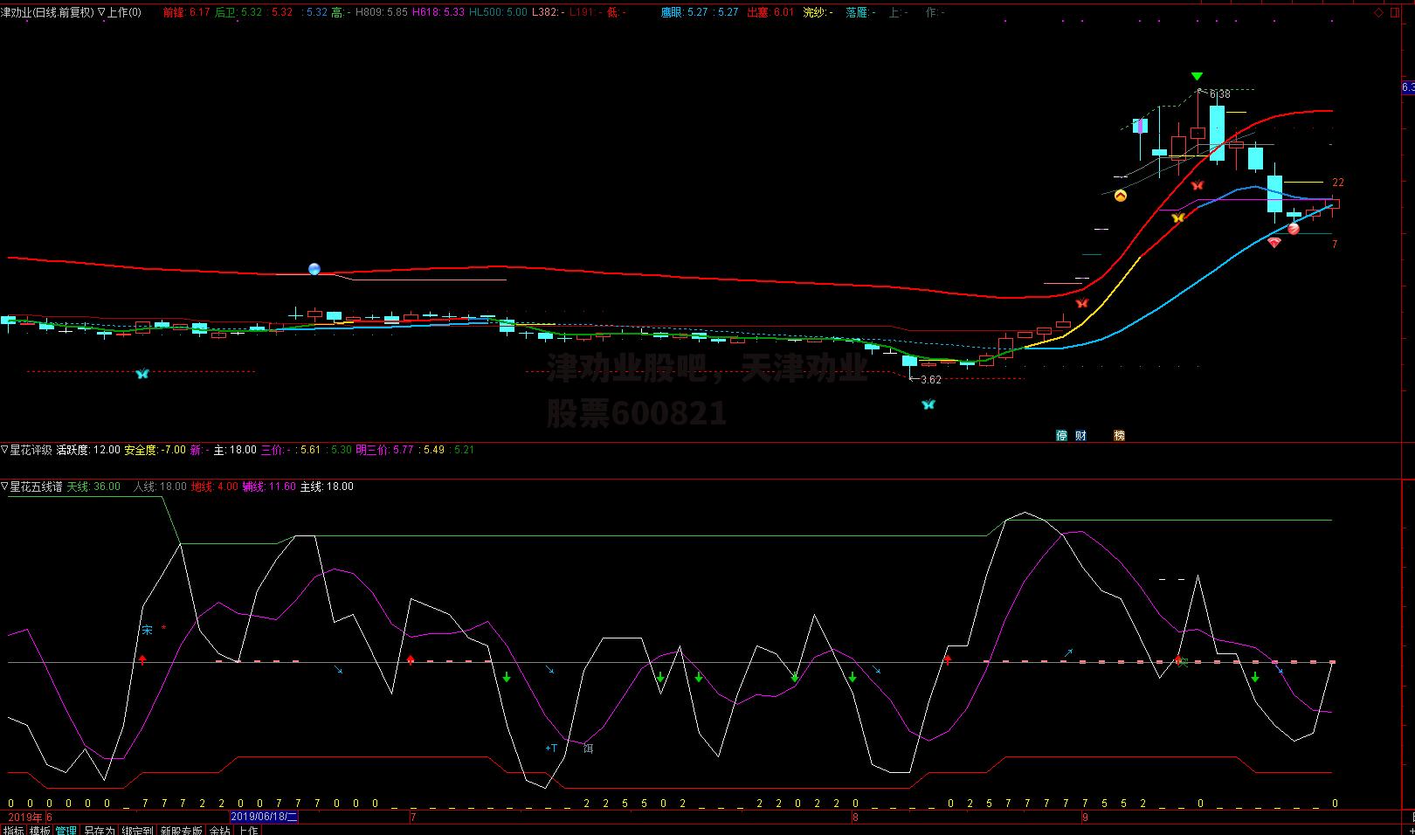Click the HL500: 5.00 value
The height and width of the screenshot is (835, 1415).
pyautogui.click(x=498, y=12)
